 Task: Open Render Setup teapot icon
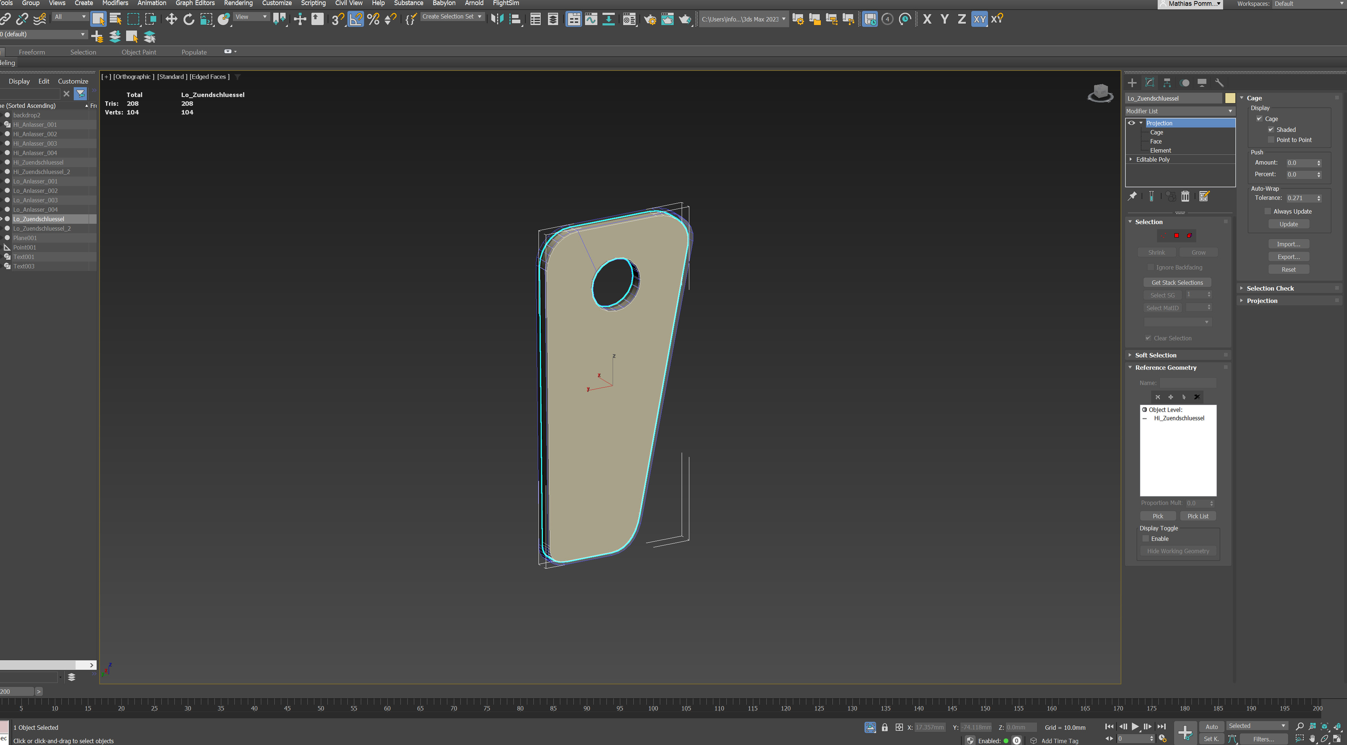[x=650, y=19]
